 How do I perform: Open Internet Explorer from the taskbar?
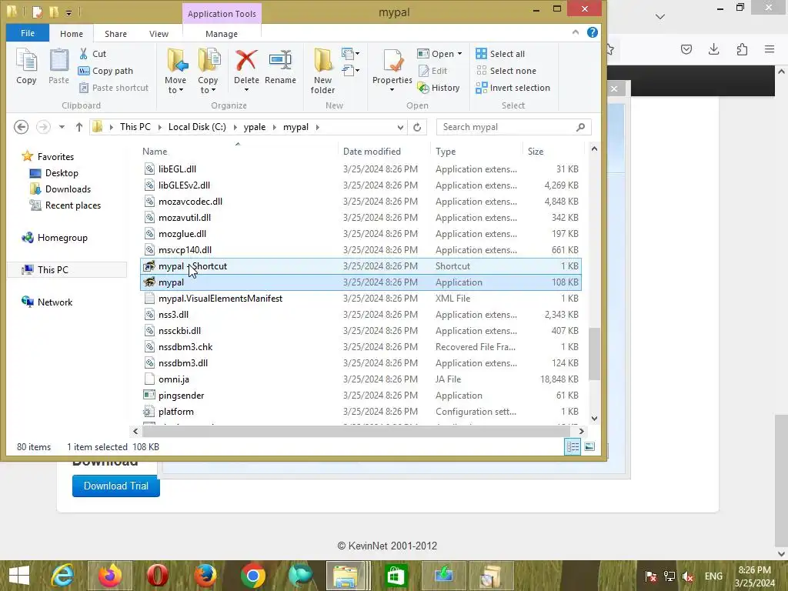[x=62, y=576]
